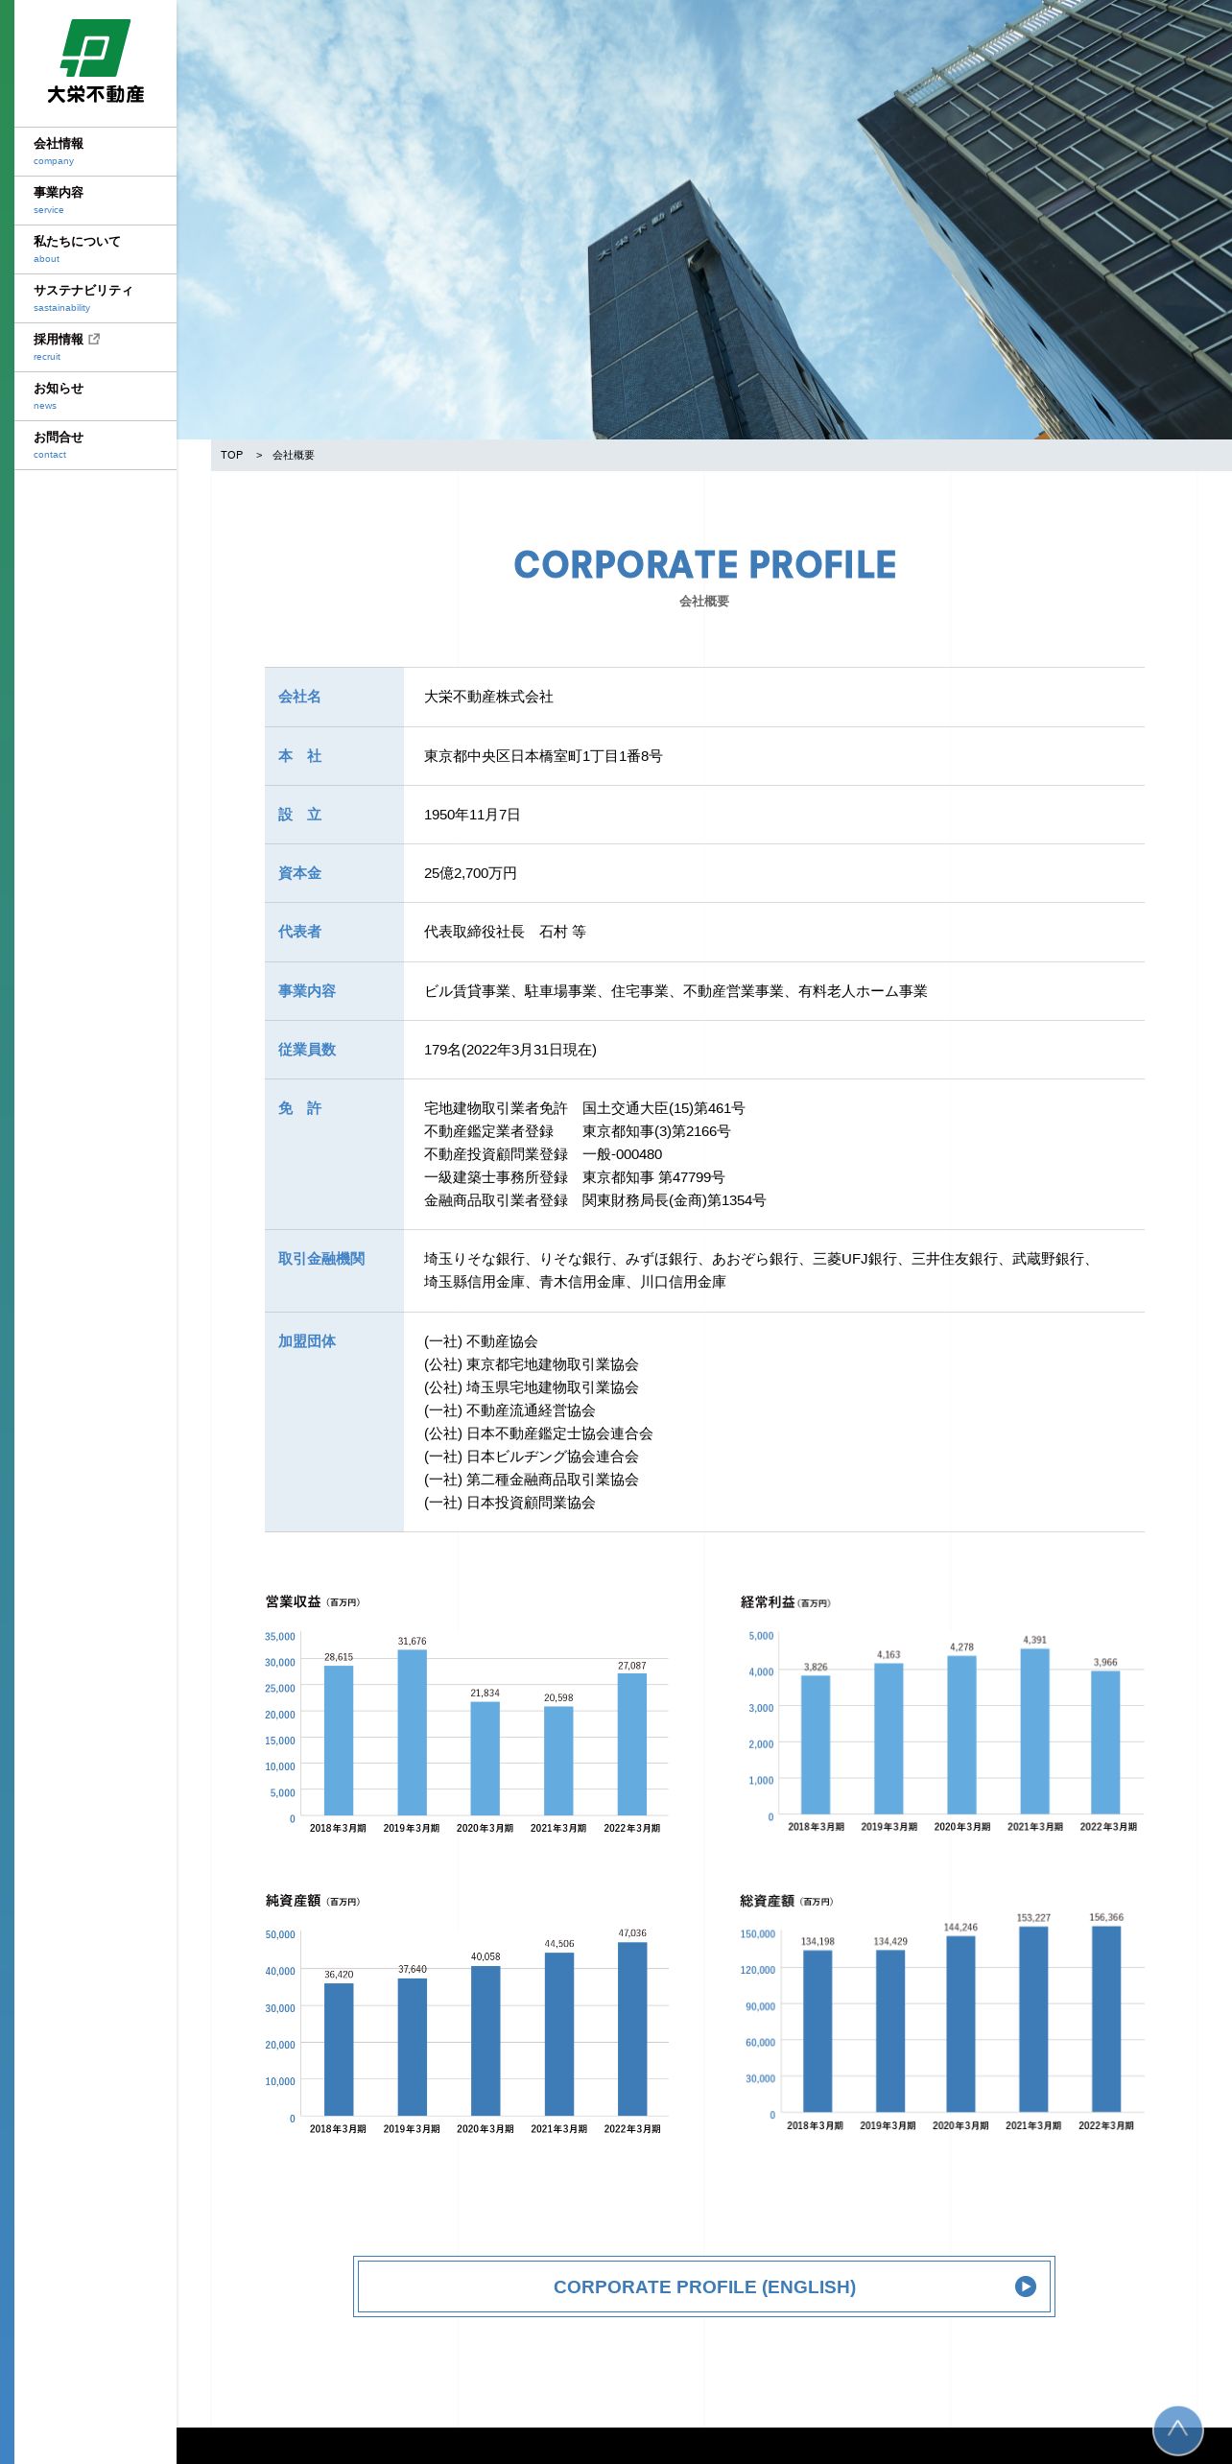Select the text 大栄不動産株式会社
The image size is (1232, 2464).
pos(488,697)
